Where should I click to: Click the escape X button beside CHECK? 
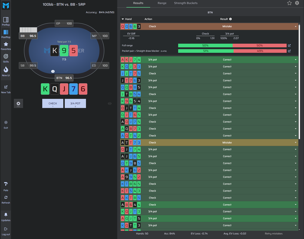point(18,104)
